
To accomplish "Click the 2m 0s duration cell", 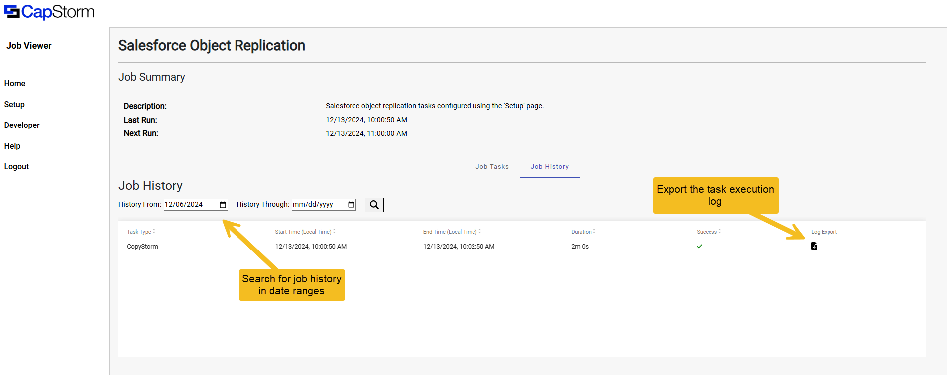I will point(580,247).
